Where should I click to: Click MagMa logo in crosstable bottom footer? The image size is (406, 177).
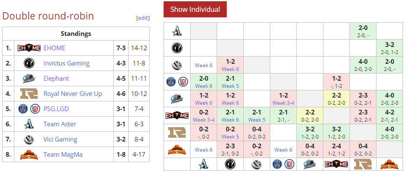390,164
